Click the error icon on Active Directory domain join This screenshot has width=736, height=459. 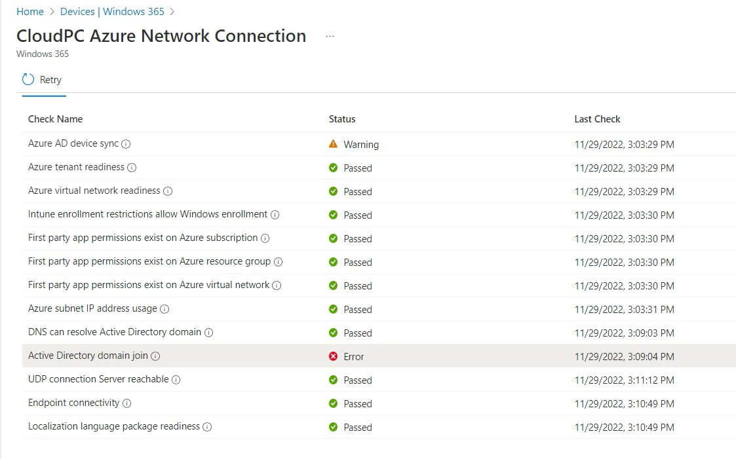click(x=334, y=356)
